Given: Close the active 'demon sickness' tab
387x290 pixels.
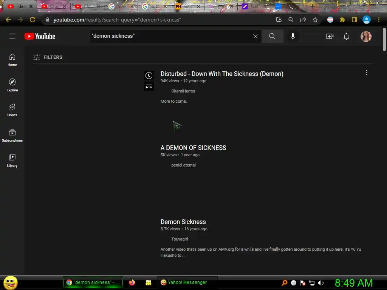Looking at the screenshot, I should pyautogui.click(x=31, y=6).
